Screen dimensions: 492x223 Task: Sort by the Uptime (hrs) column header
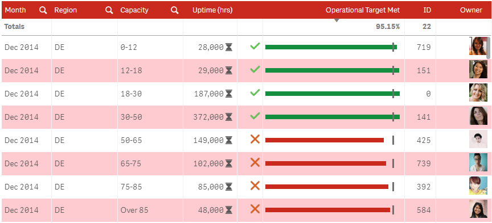coord(212,10)
